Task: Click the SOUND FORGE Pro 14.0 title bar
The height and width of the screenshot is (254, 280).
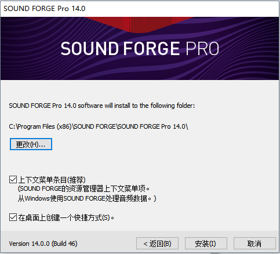Action: tap(140, 9)
